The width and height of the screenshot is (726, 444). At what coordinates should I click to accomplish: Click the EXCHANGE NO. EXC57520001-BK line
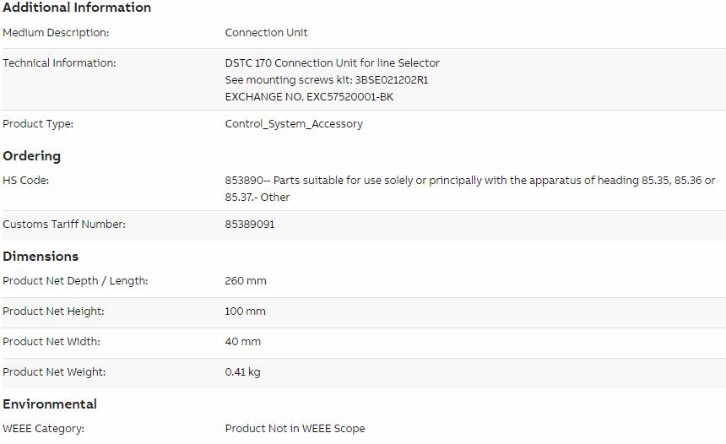[x=309, y=97]
